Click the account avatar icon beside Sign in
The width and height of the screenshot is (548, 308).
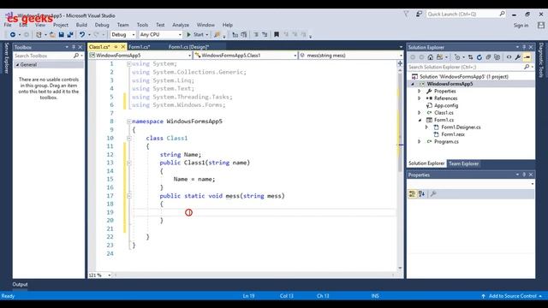click(x=541, y=25)
